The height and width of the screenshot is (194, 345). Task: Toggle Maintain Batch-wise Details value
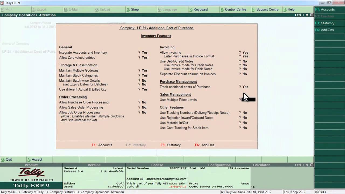144,81
